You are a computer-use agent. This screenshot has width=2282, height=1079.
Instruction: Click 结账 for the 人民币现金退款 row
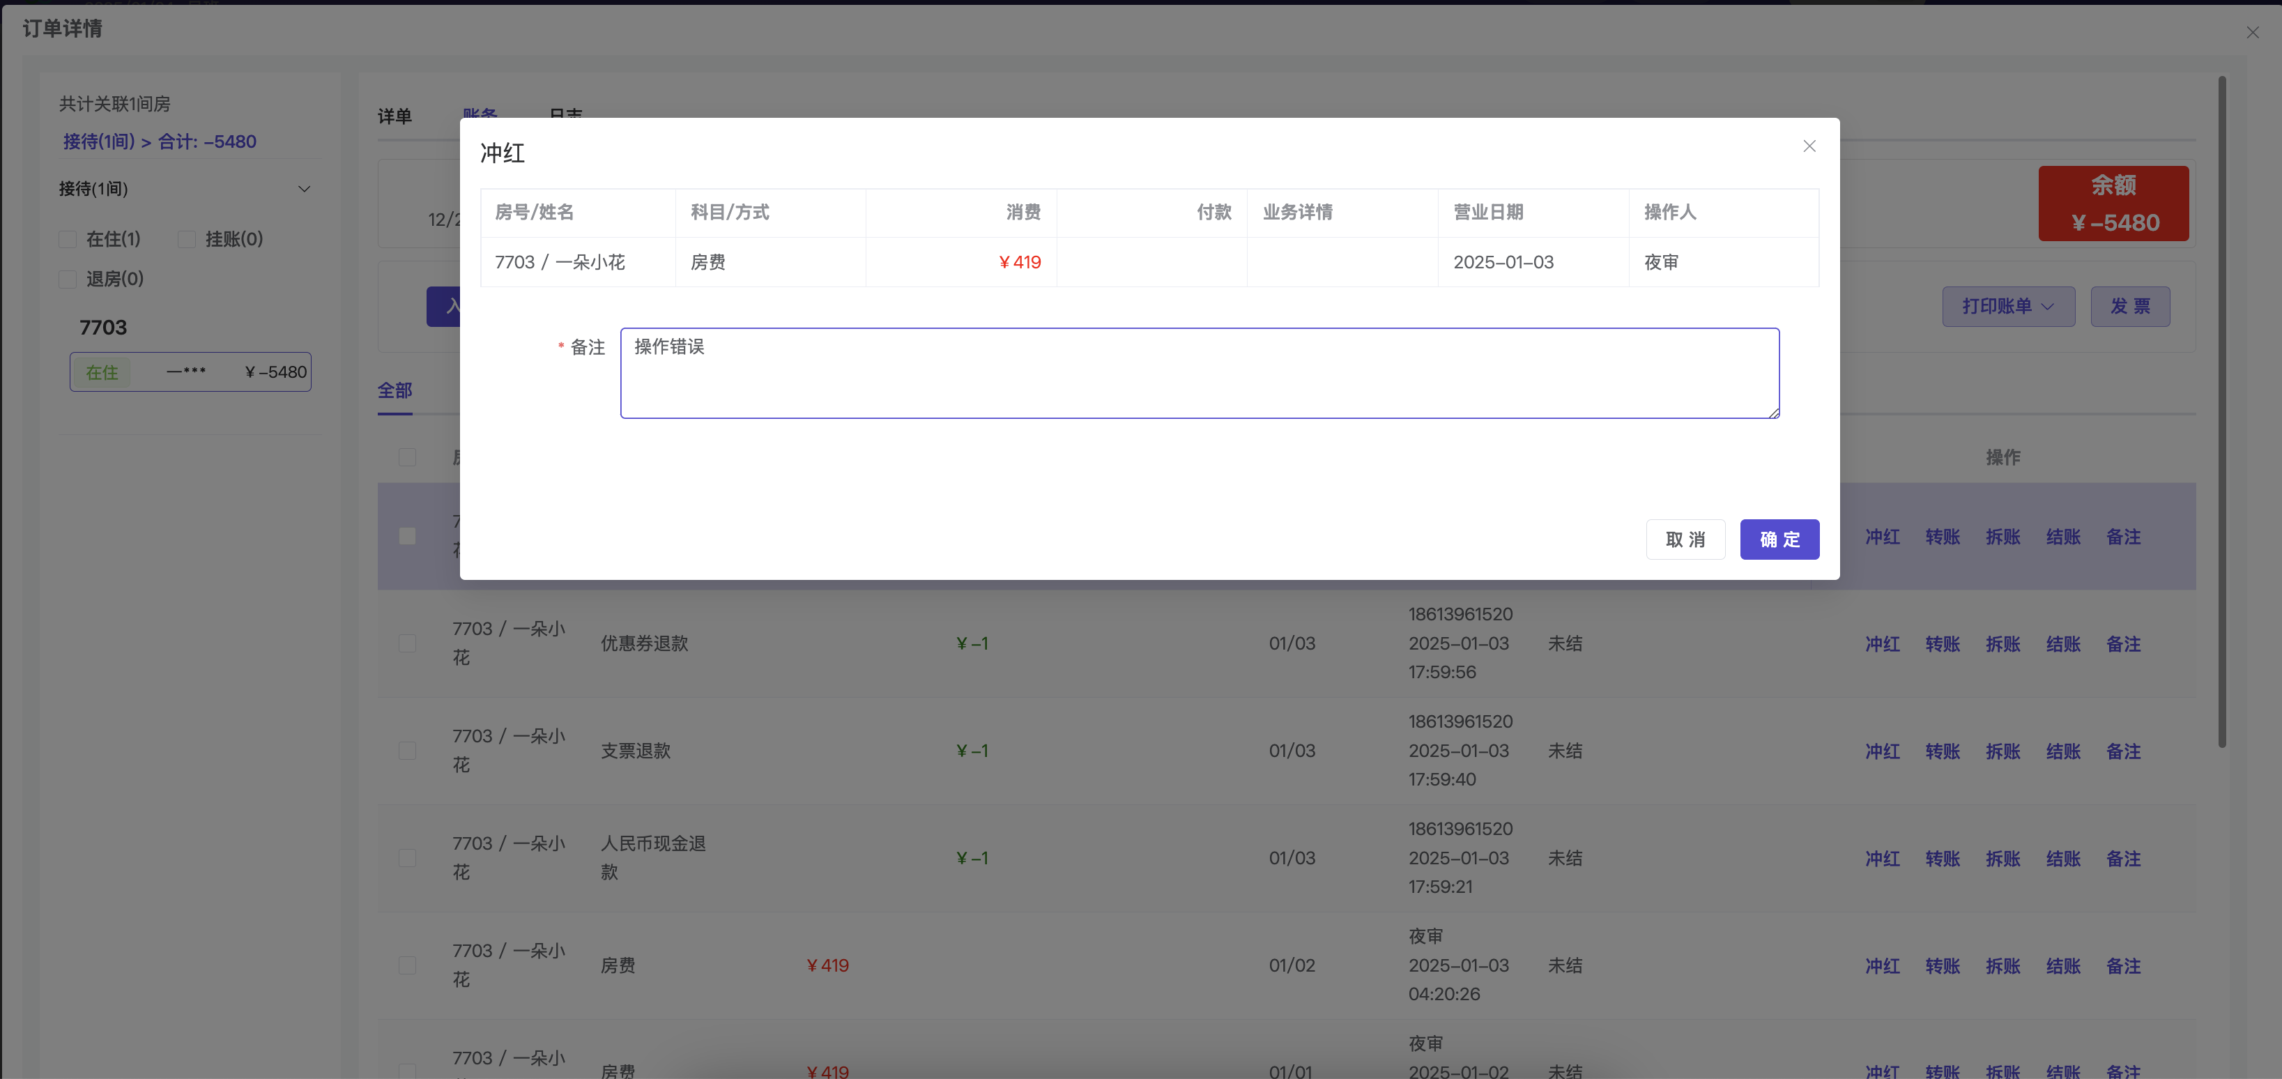pyautogui.click(x=2063, y=859)
